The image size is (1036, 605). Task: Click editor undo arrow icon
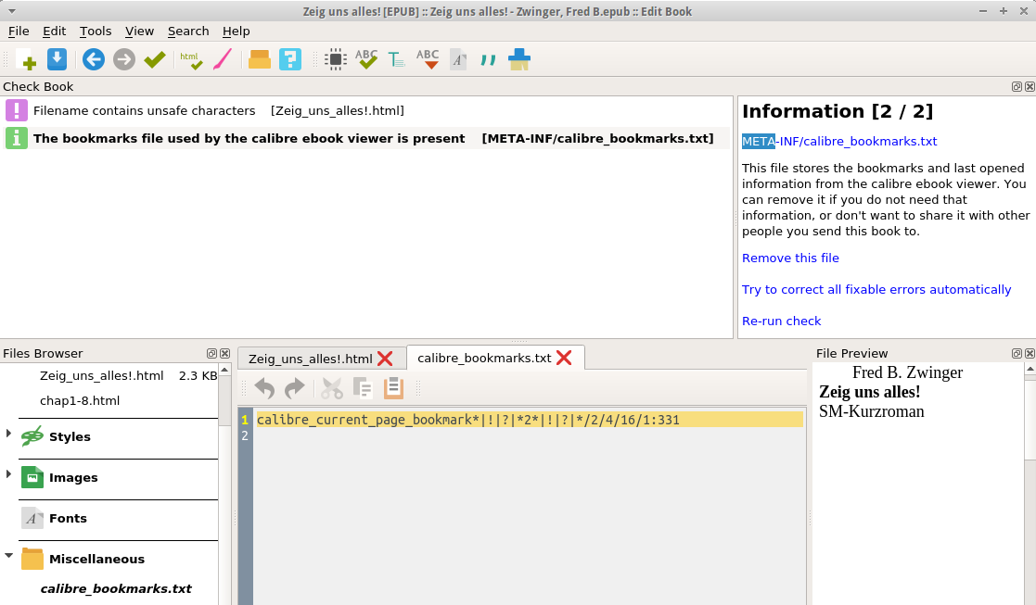coord(264,388)
